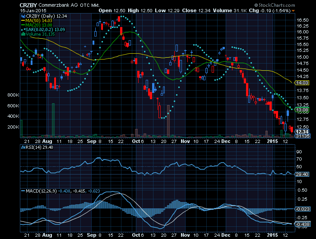Click the RSI(14) 29.40 panel label
This screenshot has width=316, height=239.
tap(39, 147)
